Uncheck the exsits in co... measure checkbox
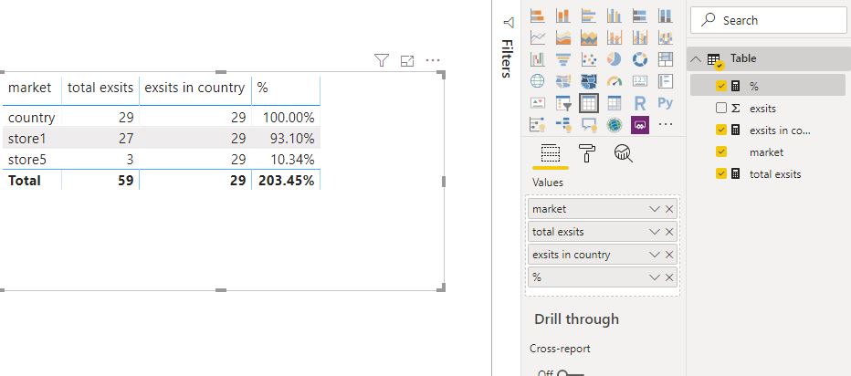 [721, 130]
